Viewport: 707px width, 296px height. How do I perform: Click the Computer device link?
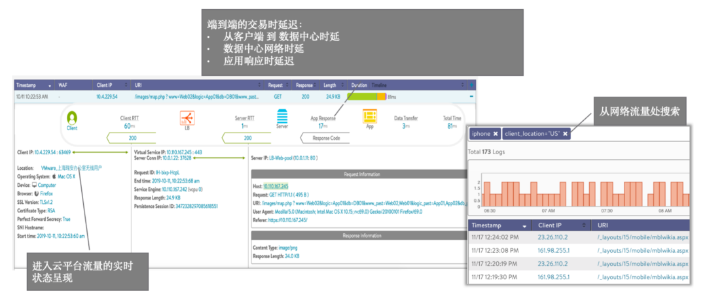(47, 185)
